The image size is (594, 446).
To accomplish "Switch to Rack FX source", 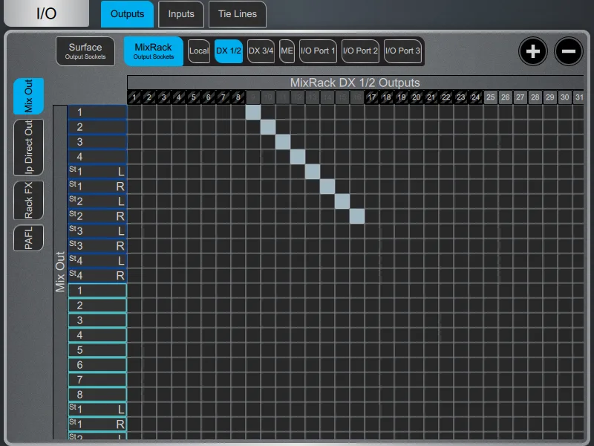I will coord(28,200).
